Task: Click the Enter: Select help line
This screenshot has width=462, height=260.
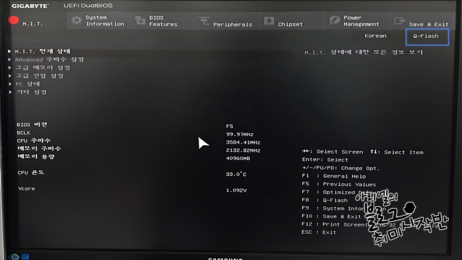Action: click(x=325, y=160)
